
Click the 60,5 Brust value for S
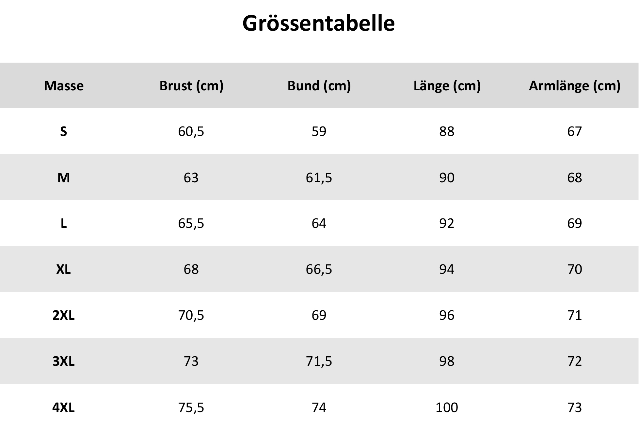pyautogui.click(x=191, y=131)
